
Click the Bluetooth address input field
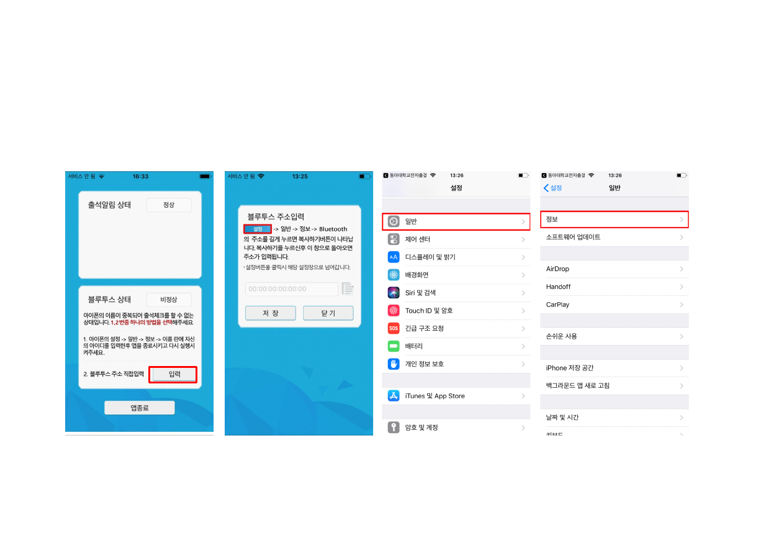coord(292,289)
